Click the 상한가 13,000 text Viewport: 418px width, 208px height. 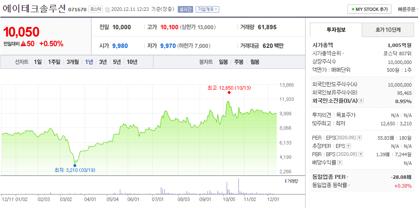point(198,27)
